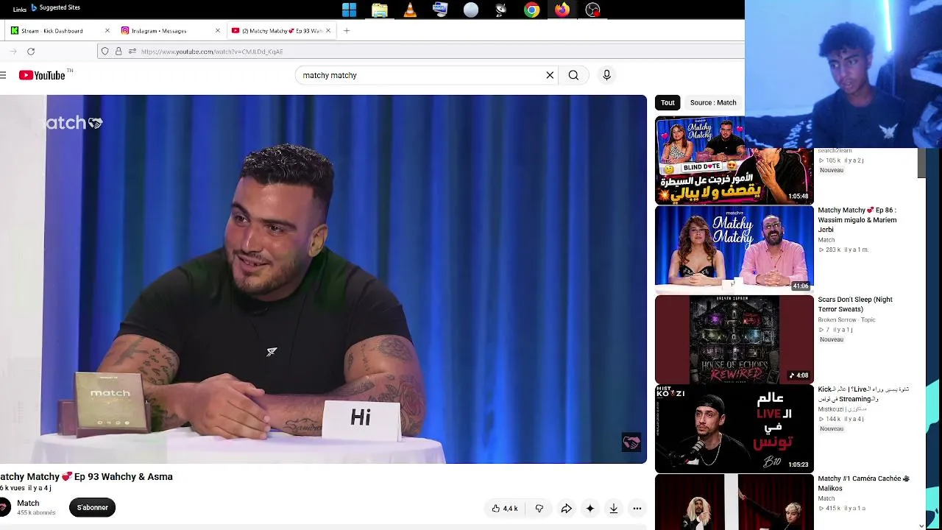This screenshot has height=530, width=942.
Task: Open Matchy Matchy Ep 86 title link
Action: coord(857,219)
